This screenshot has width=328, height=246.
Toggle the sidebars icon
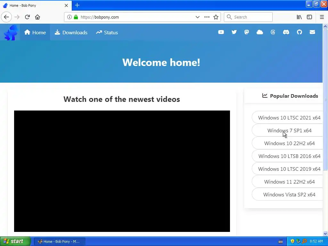point(309,17)
